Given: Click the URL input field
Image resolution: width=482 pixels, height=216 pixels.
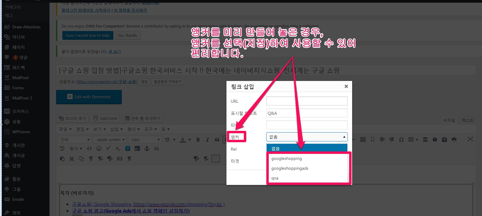Looking at the screenshot, I should pyautogui.click(x=307, y=101).
